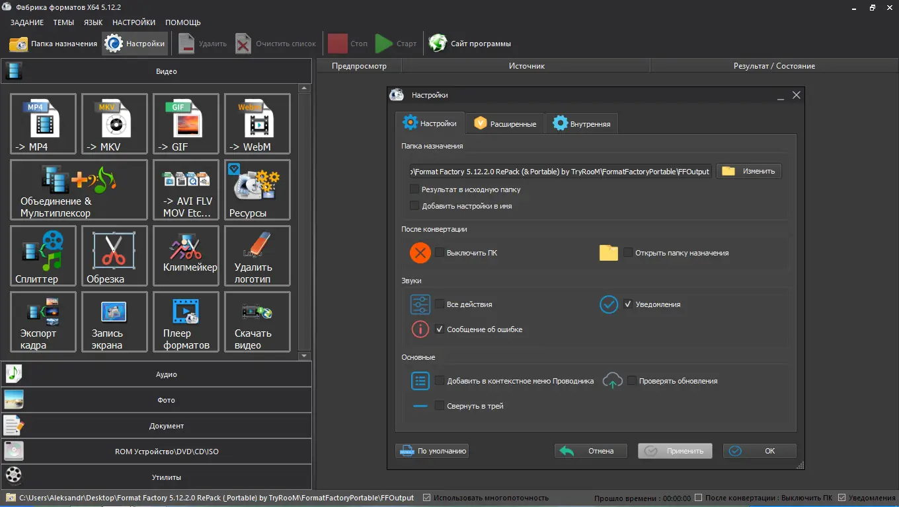Click the По умолчанию button
Screen dimensions: 899x507
click(x=432, y=451)
